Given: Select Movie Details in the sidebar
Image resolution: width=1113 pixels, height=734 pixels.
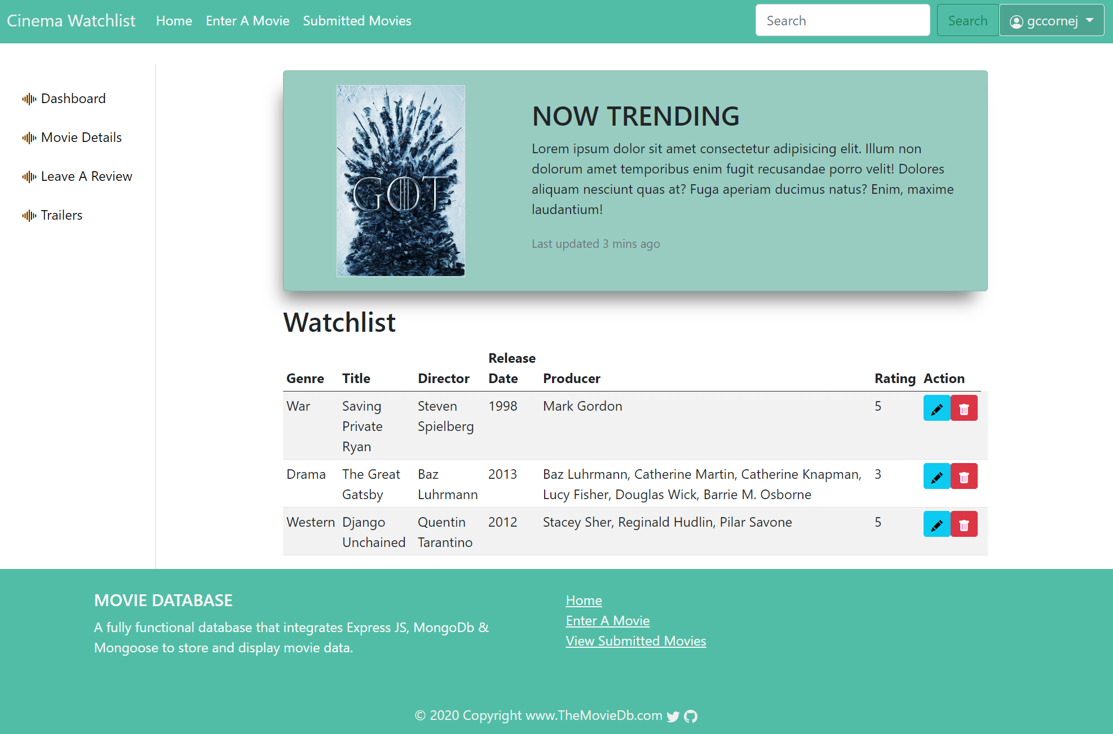Looking at the screenshot, I should [81, 137].
